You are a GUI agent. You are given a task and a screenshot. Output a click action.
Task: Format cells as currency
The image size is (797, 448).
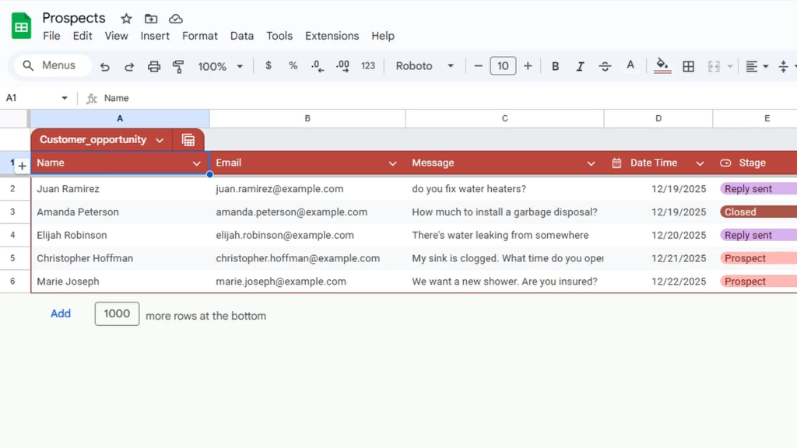tap(269, 66)
